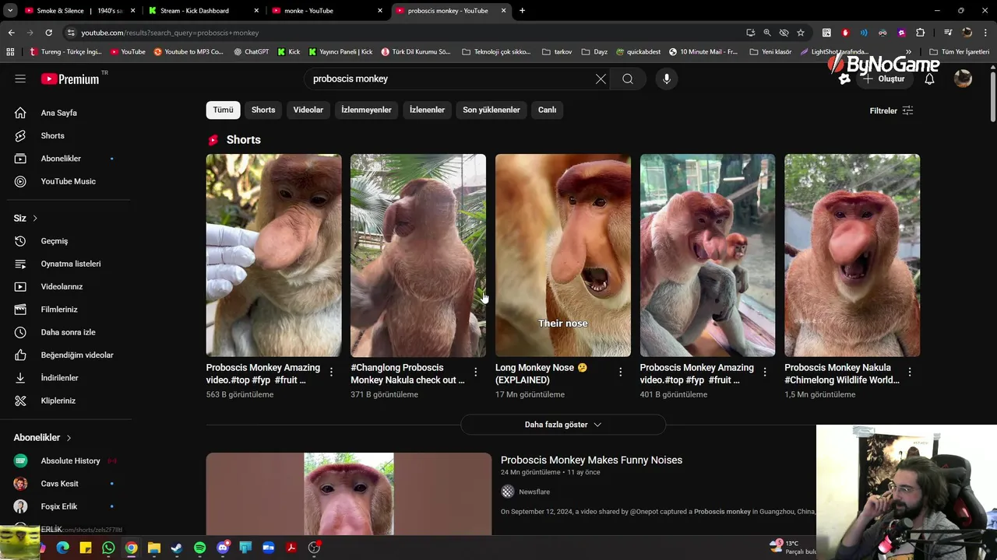
Task: Select the Videolar filter chip
Action: tap(308, 110)
